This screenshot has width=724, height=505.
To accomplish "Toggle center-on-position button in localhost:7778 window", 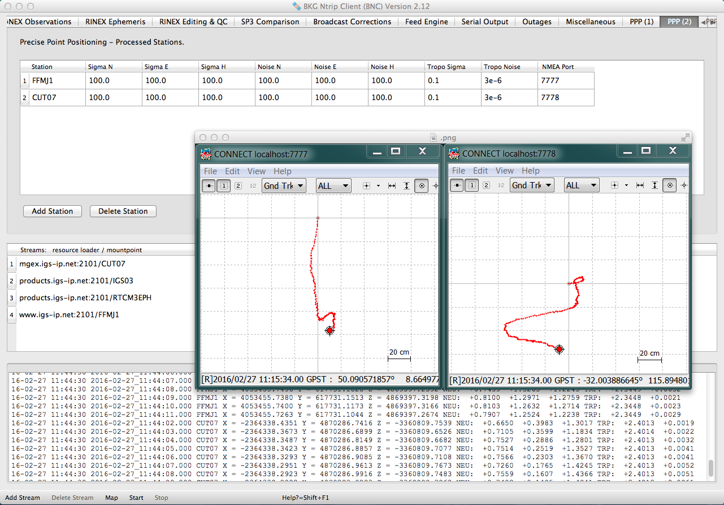I will (x=669, y=185).
